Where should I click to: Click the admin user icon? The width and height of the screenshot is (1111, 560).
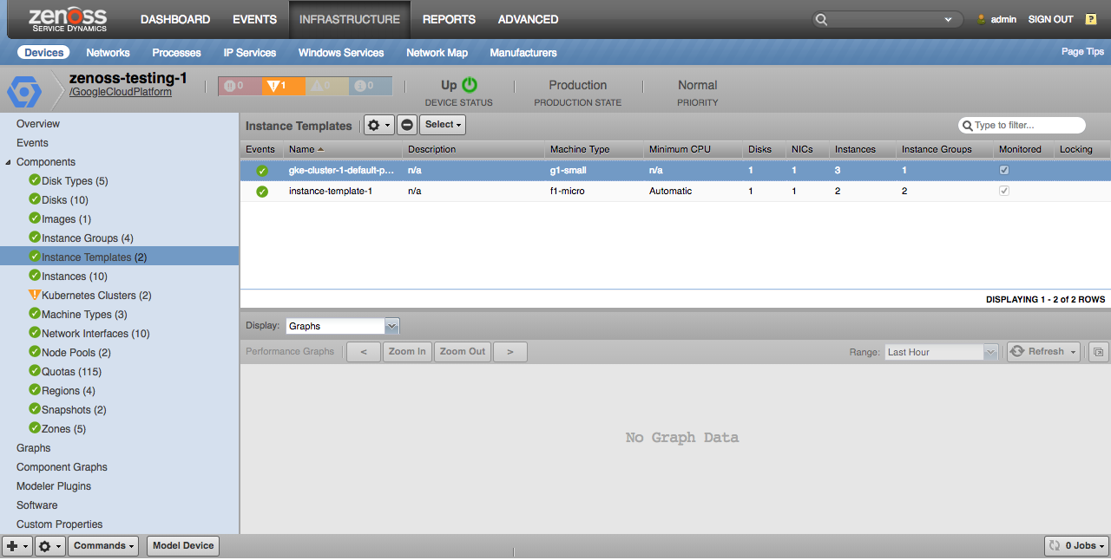coord(982,19)
